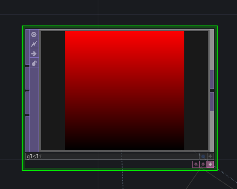Select the red gradient viewer of glsl1
Viewport: 237px width, 189px height.
click(125, 91)
